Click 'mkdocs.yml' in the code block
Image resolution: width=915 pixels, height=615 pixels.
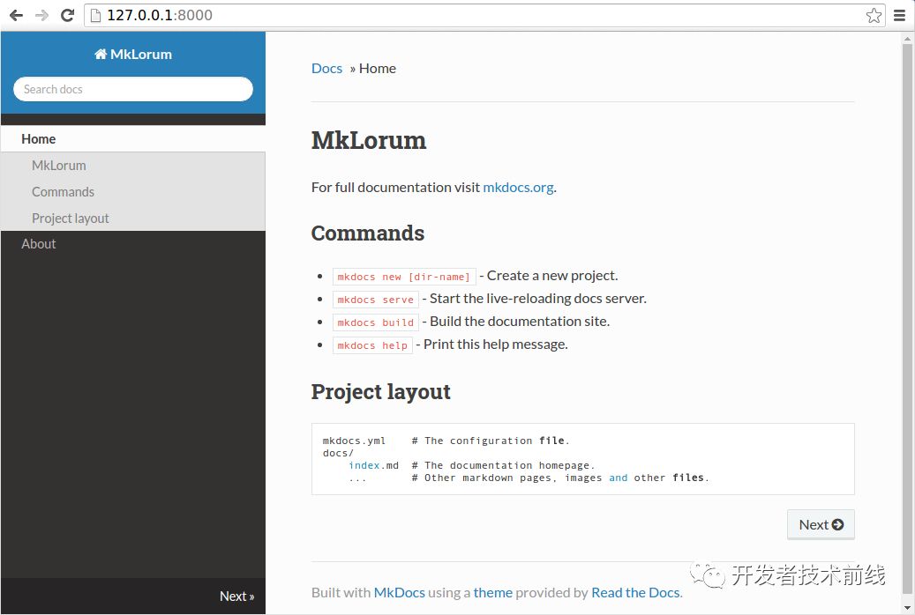[354, 441]
